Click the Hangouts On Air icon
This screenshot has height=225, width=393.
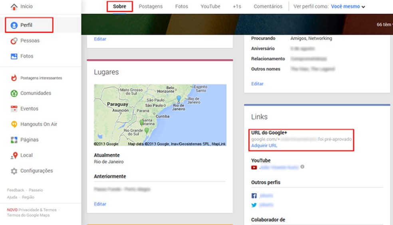tap(14, 124)
